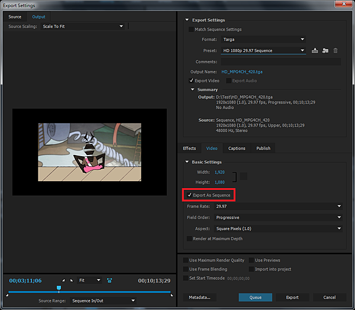Click the video preview thumbnail
Screen dimensions: 355x310
90,152
